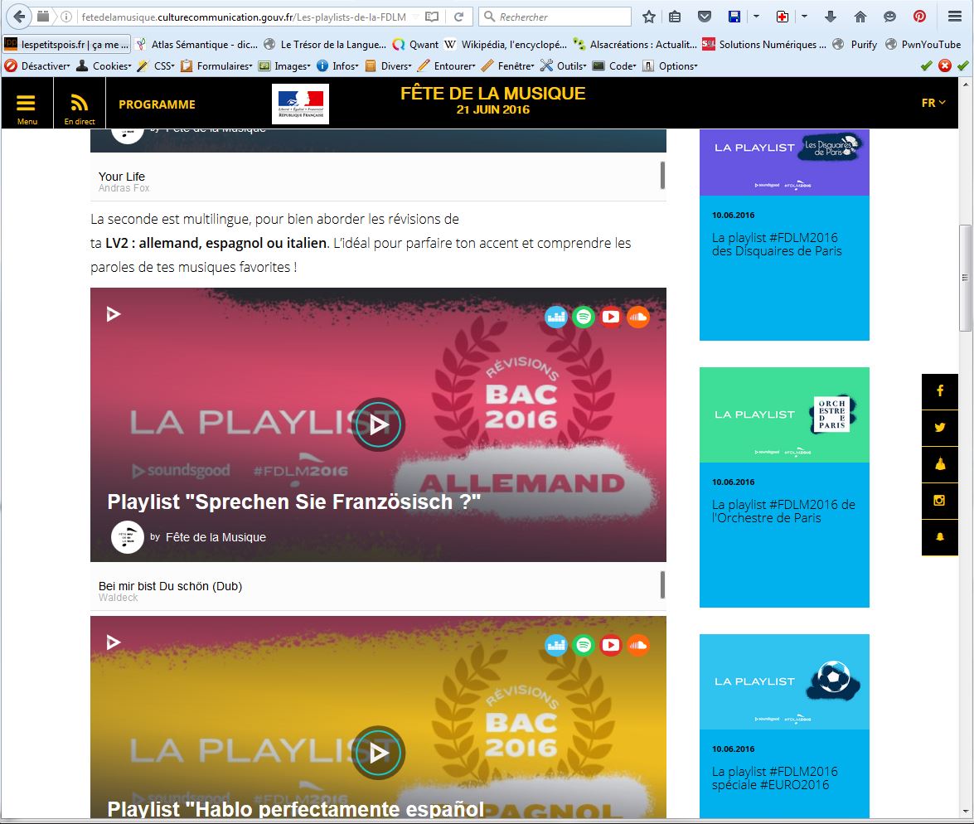
Task: Open the site Menu hamburger icon
Action: pyautogui.click(x=26, y=104)
